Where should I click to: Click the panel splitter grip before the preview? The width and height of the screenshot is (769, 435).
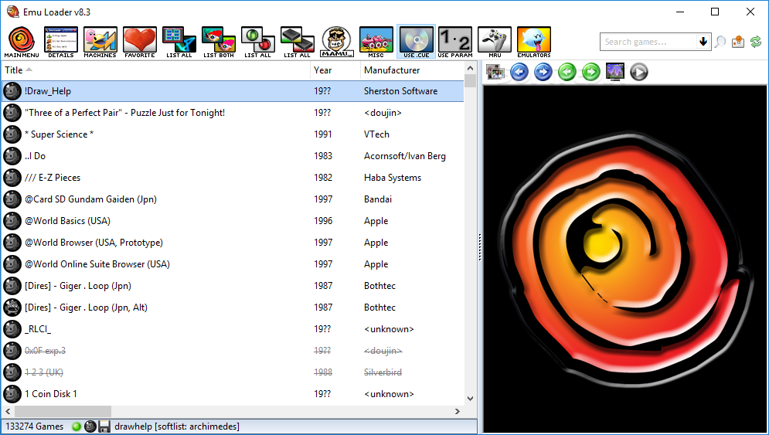point(480,247)
